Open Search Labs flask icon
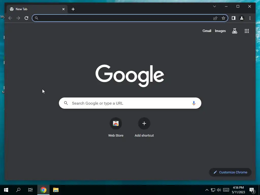 pos(234,31)
